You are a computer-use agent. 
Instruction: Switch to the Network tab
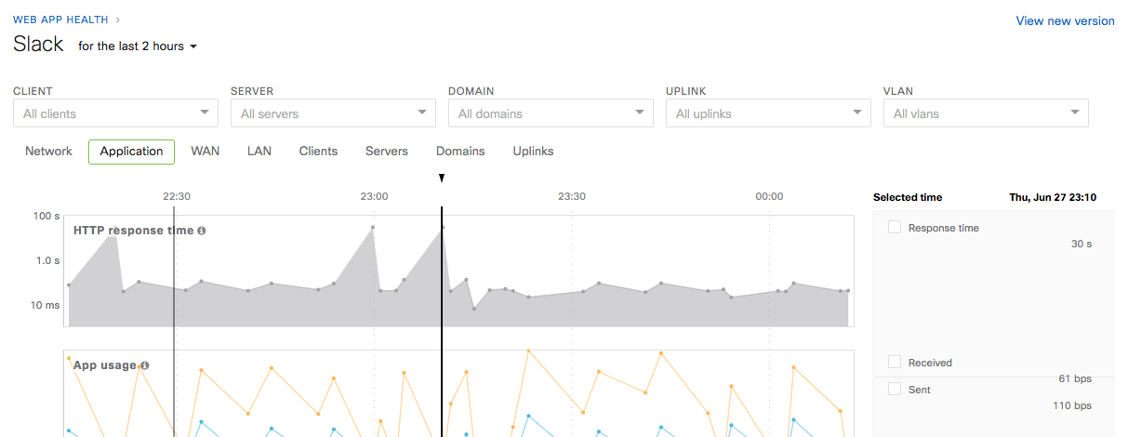click(x=48, y=151)
